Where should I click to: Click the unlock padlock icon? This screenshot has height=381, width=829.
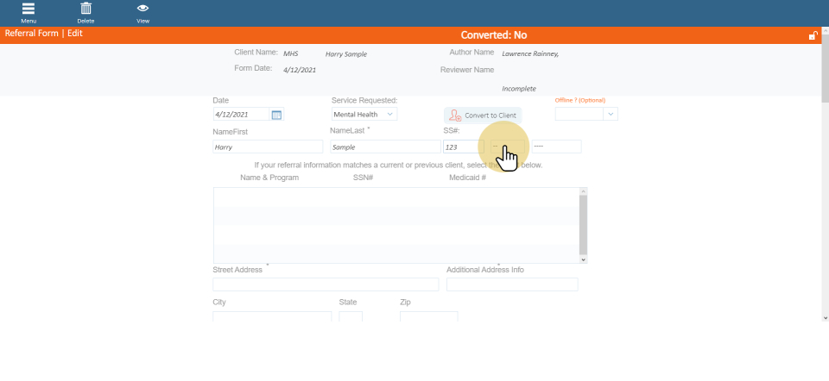point(813,35)
